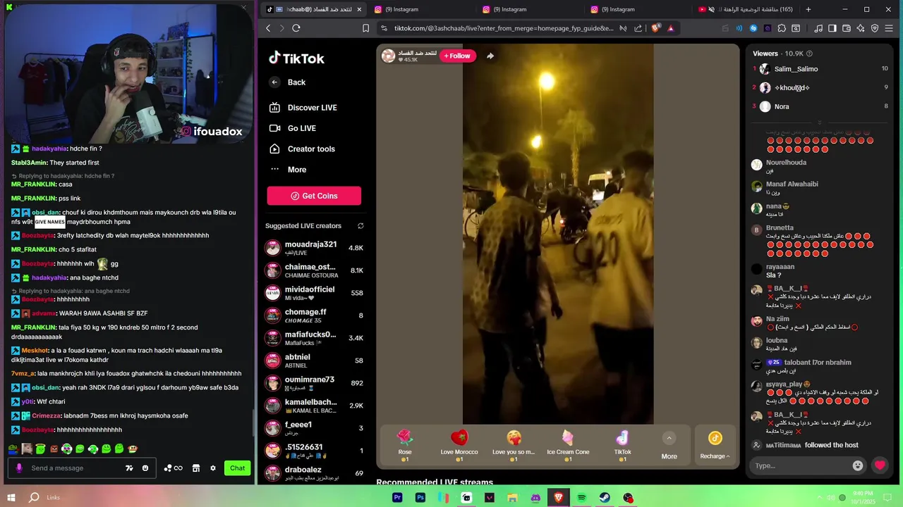The height and width of the screenshot is (507, 903).
Task: Follow the live stream host
Action: 457,56
